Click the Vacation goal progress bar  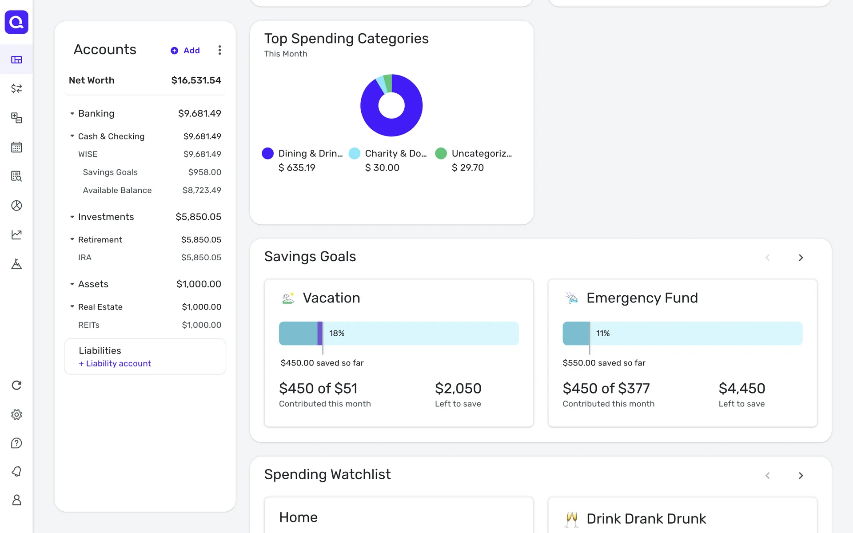pos(399,334)
